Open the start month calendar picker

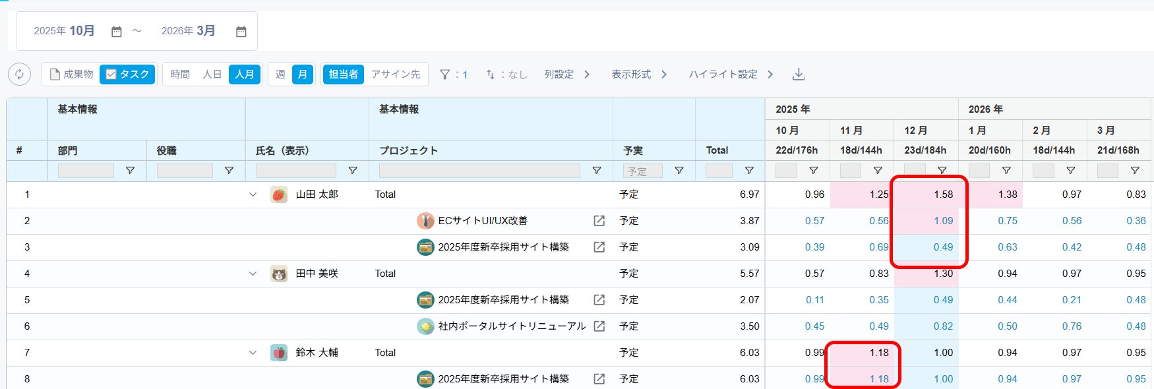(117, 32)
